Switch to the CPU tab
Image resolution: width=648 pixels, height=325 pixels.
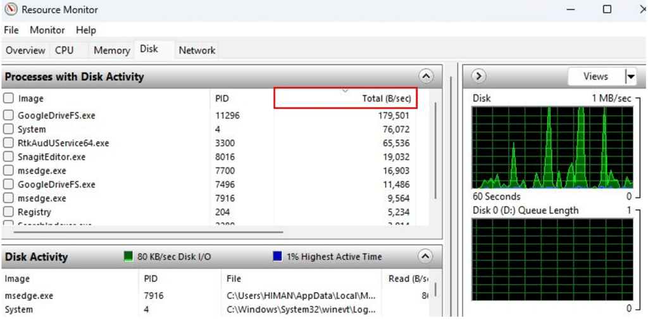click(64, 51)
